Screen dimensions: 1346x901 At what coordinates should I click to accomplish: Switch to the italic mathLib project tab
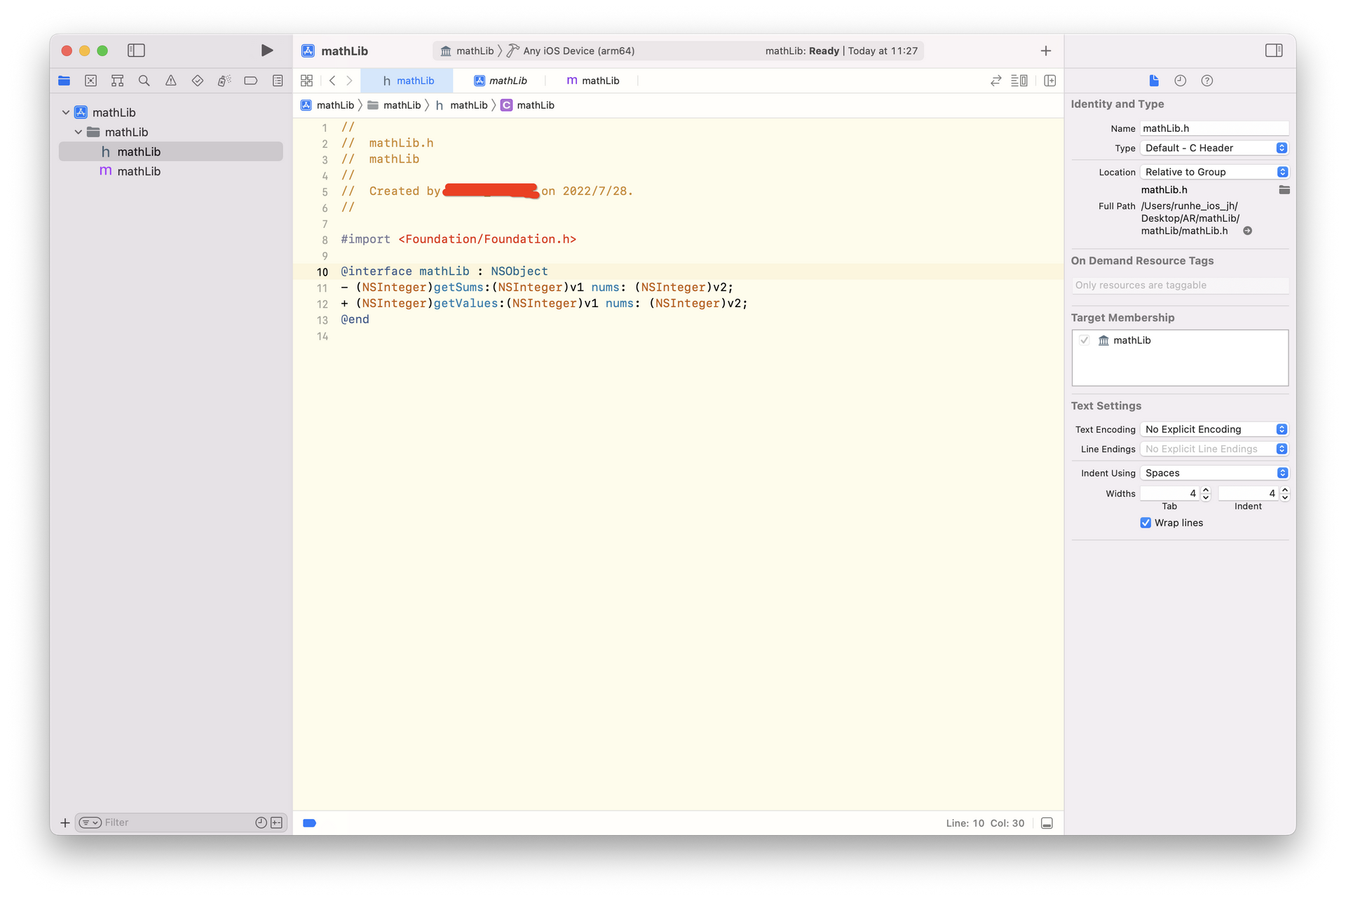pyautogui.click(x=500, y=81)
